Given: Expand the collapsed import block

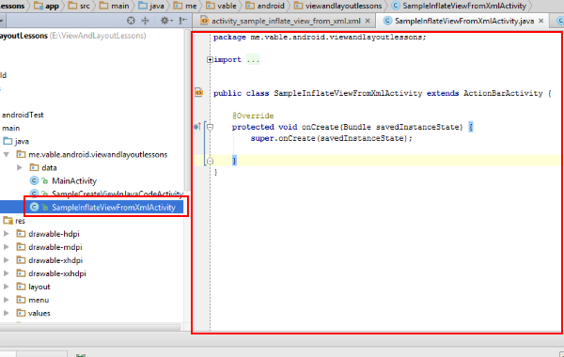Looking at the screenshot, I should [210, 60].
